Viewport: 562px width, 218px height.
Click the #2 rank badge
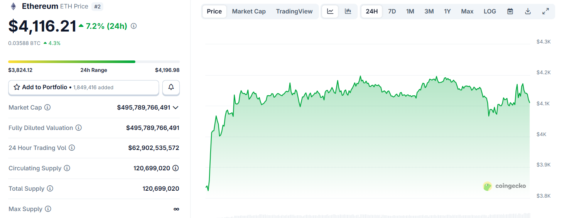[x=98, y=7]
